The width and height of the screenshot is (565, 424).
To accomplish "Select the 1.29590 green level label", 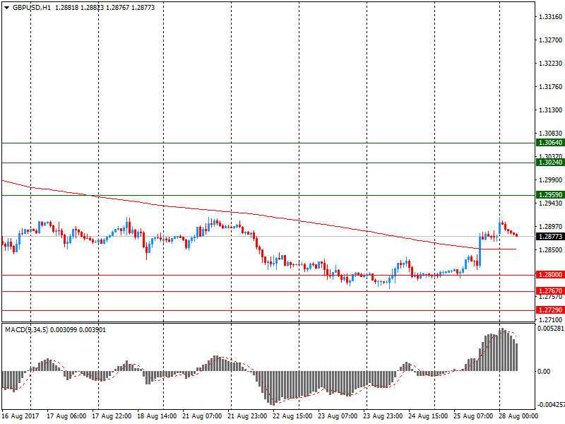I will [x=550, y=195].
